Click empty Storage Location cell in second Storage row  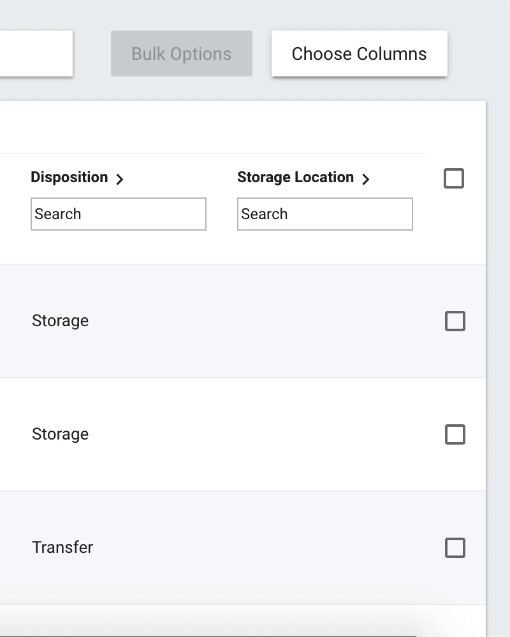coord(325,434)
